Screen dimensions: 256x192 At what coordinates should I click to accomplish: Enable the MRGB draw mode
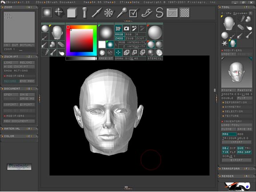(120, 35)
